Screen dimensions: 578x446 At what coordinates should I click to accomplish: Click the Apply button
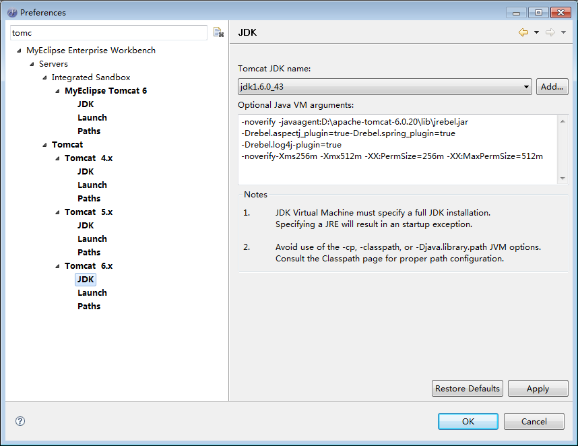pyautogui.click(x=538, y=389)
